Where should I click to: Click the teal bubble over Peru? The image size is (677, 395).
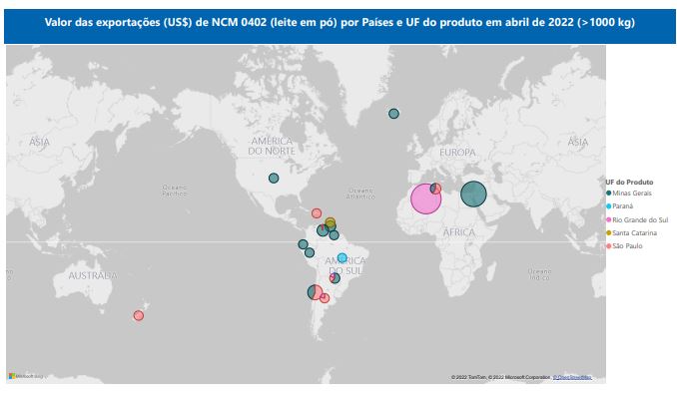(x=310, y=252)
